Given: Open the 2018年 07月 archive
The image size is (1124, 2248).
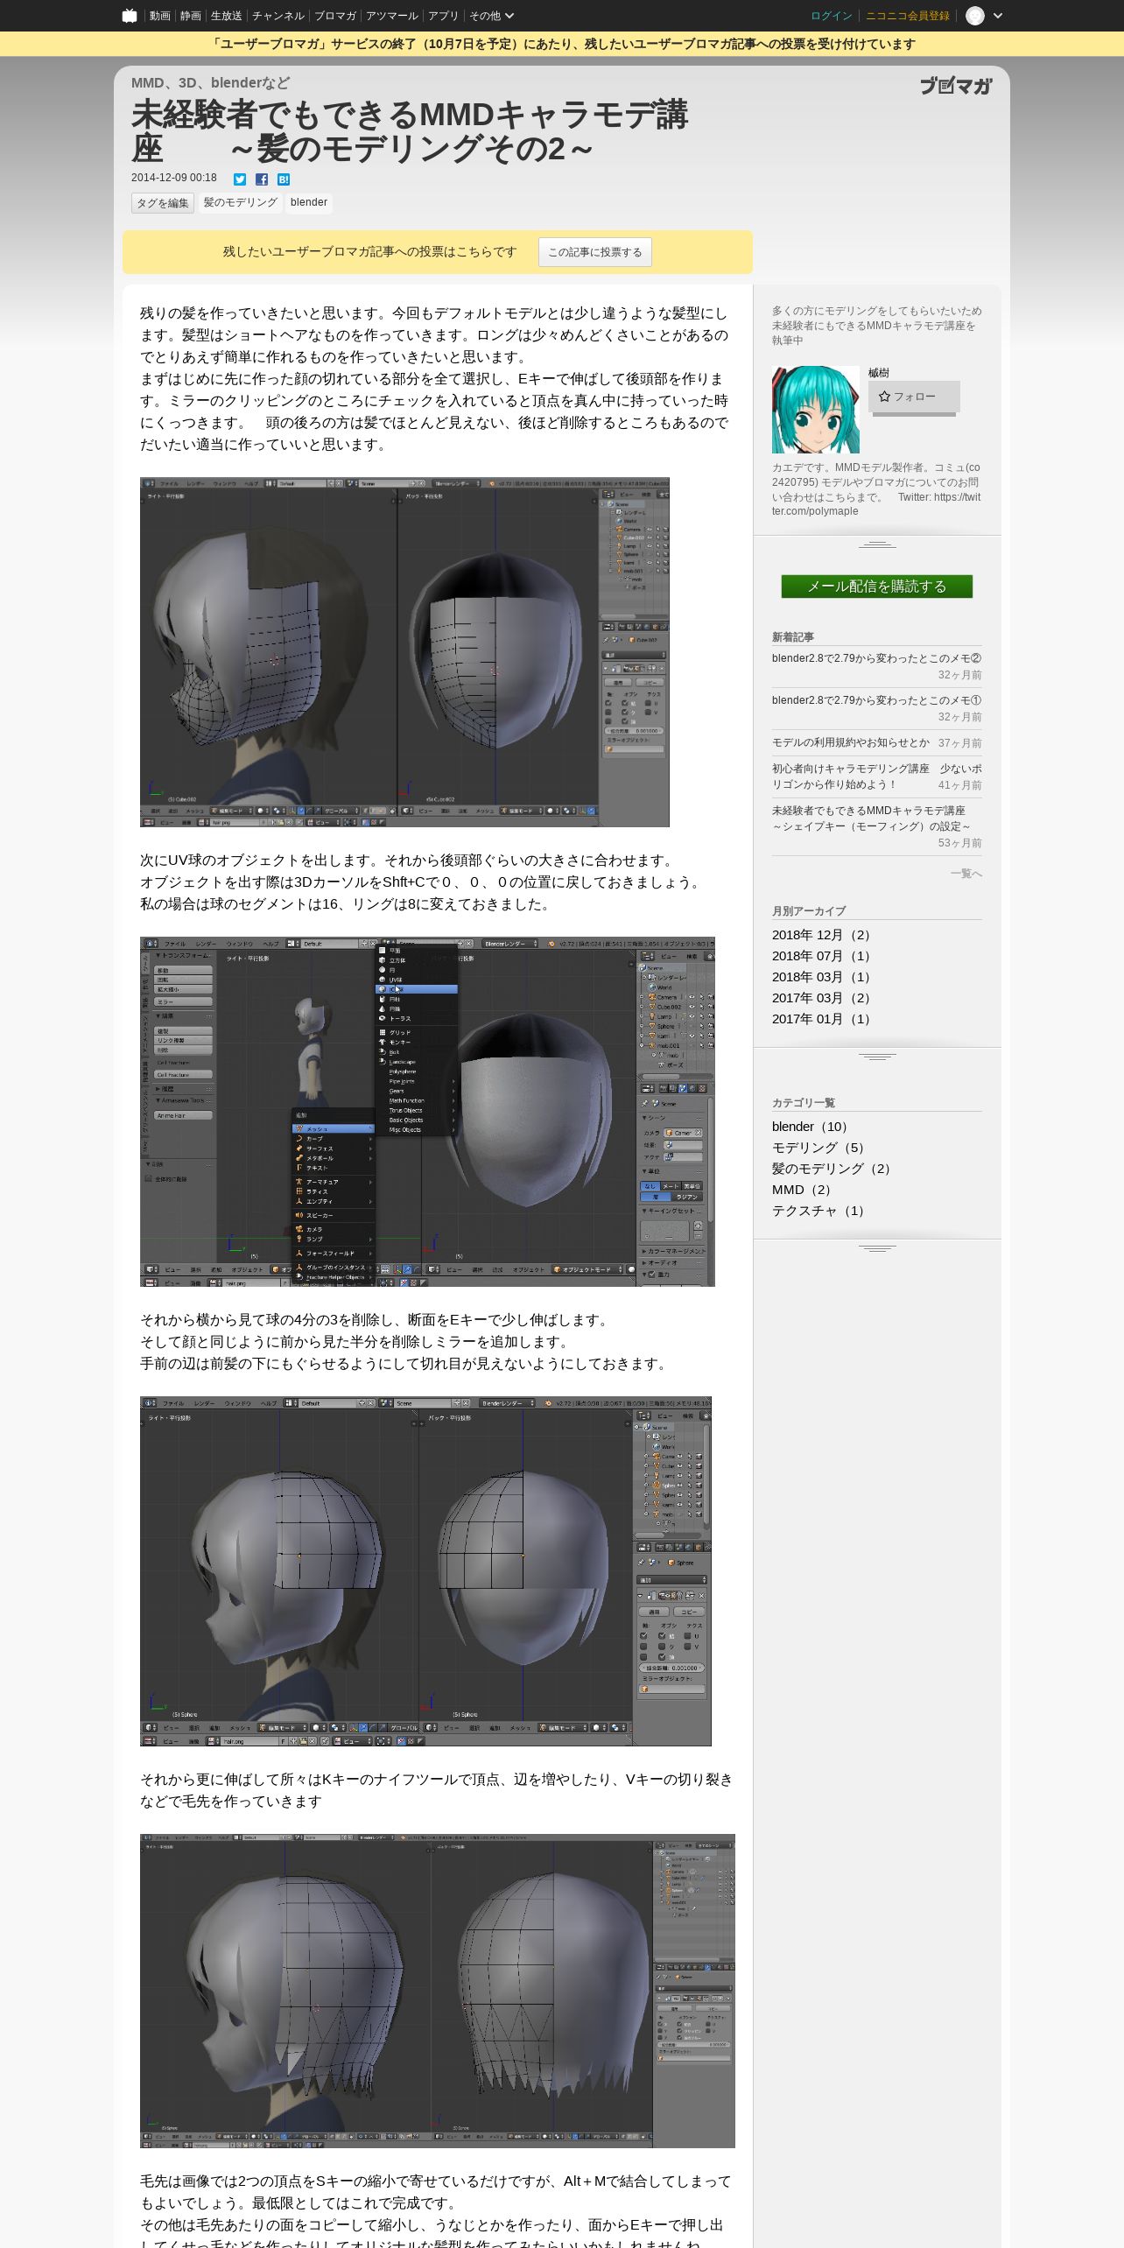Looking at the screenshot, I should [x=821, y=956].
